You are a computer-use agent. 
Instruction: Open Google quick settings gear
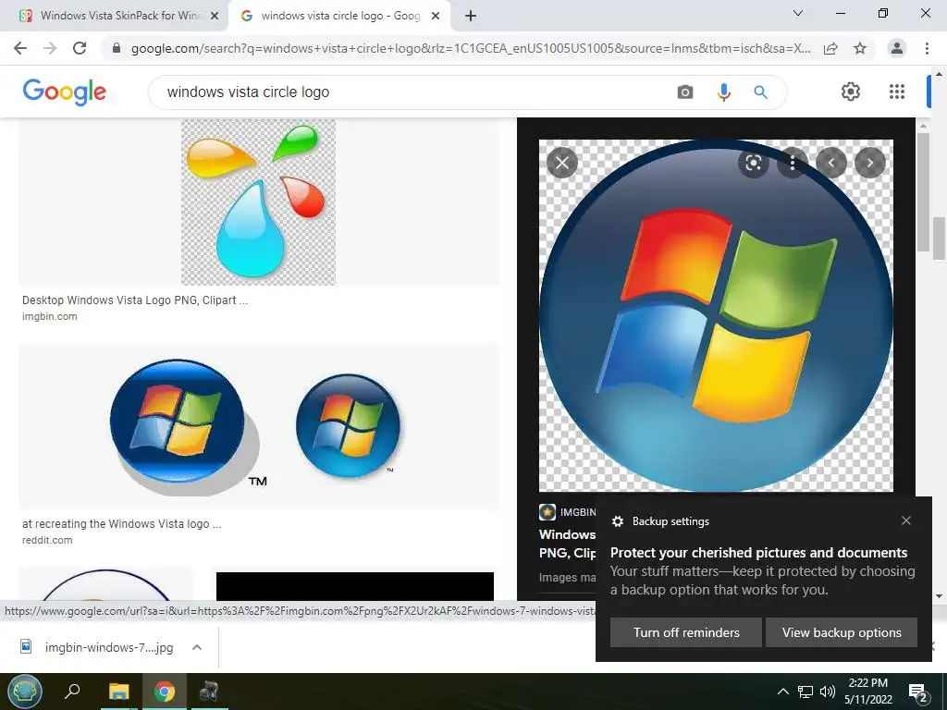pos(851,92)
